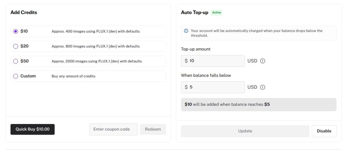The height and width of the screenshot is (150, 344).
Task: Click the blue info icon in auto-charge notice
Action: (186, 31)
